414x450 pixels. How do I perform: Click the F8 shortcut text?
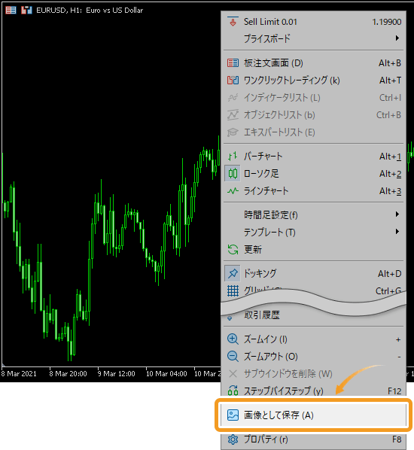(x=397, y=439)
